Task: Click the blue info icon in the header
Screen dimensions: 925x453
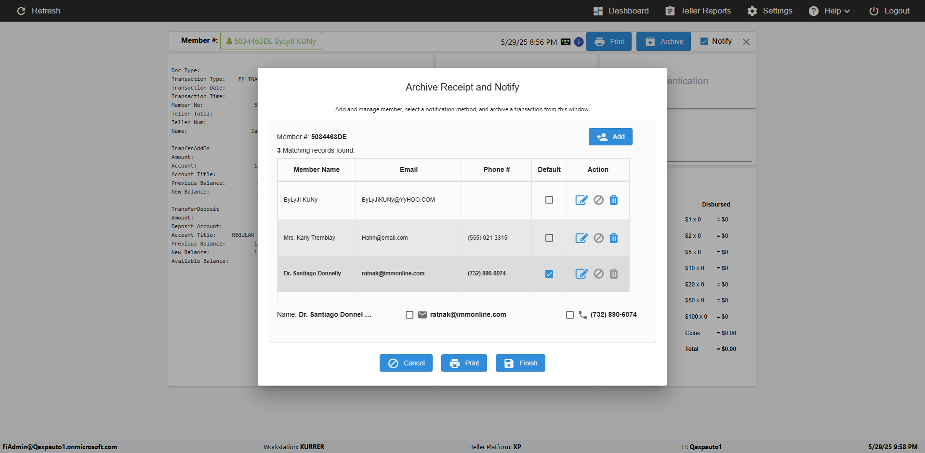Action: 579,42
